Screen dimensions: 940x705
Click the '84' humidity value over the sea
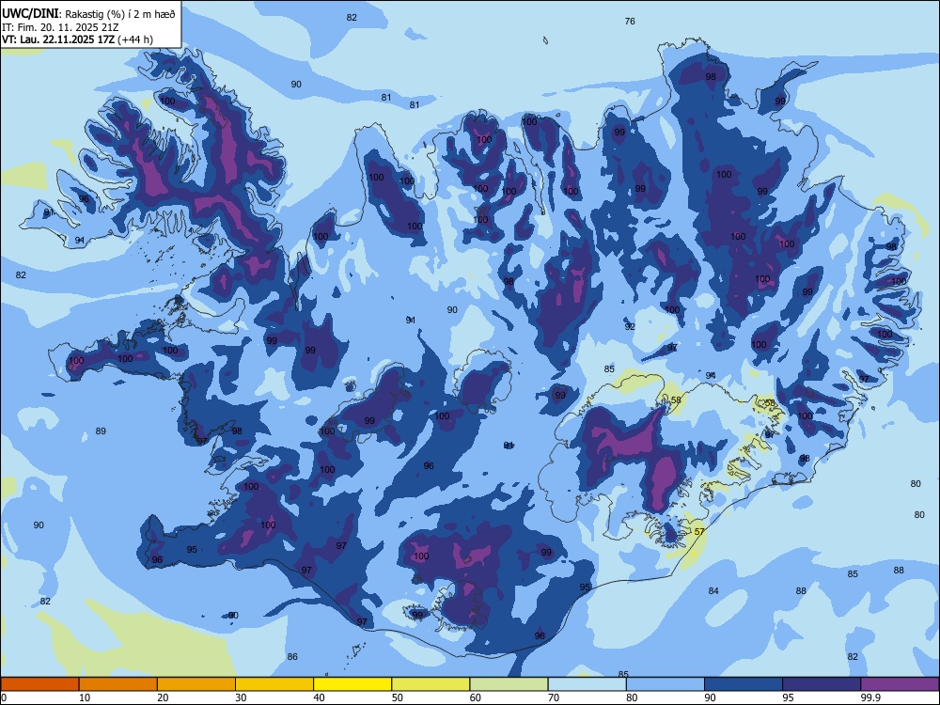click(x=713, y=590)
